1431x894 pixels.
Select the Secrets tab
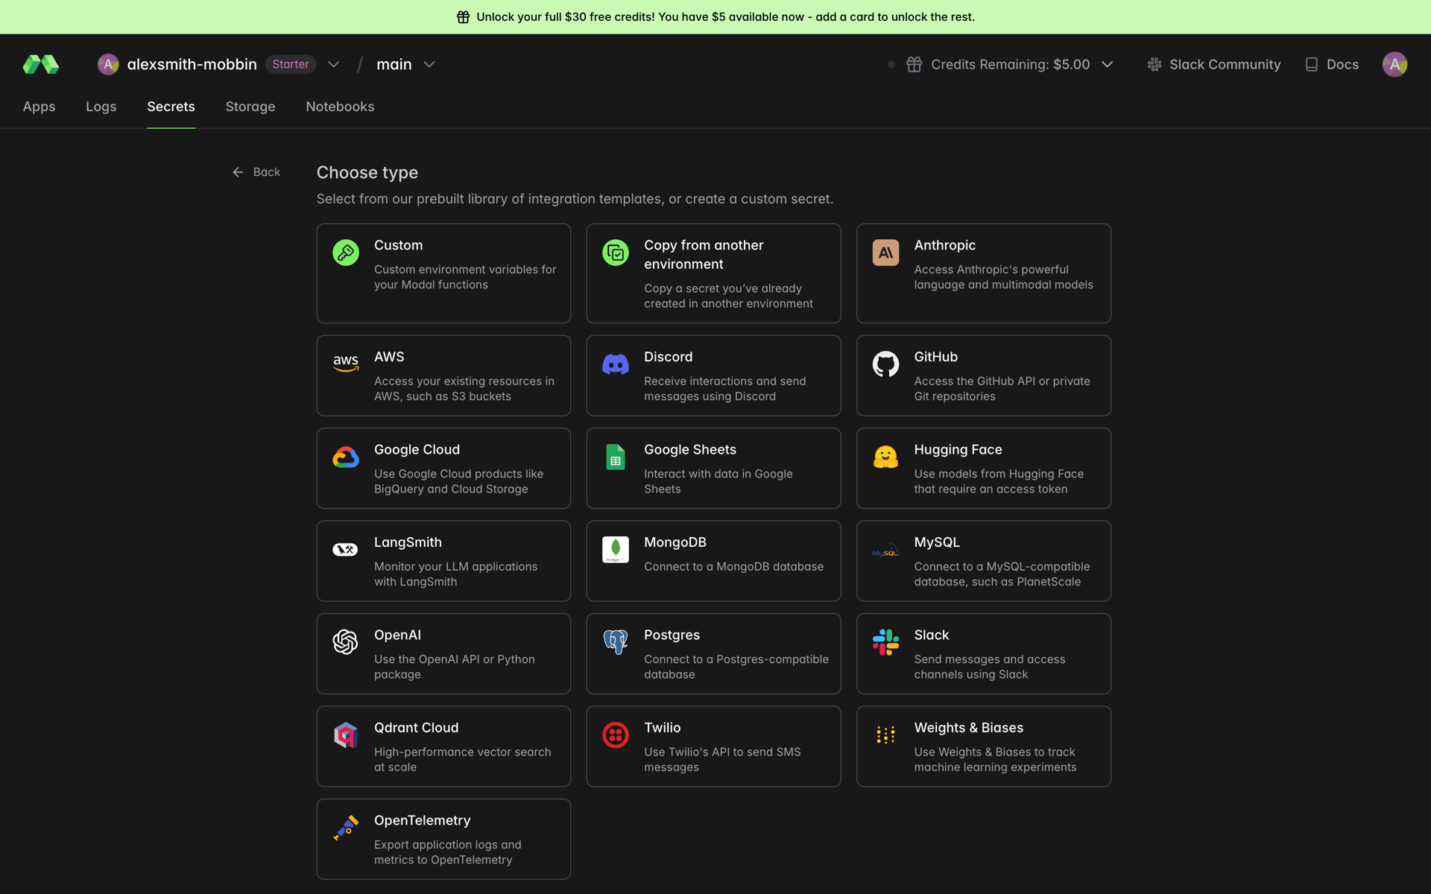171,107
